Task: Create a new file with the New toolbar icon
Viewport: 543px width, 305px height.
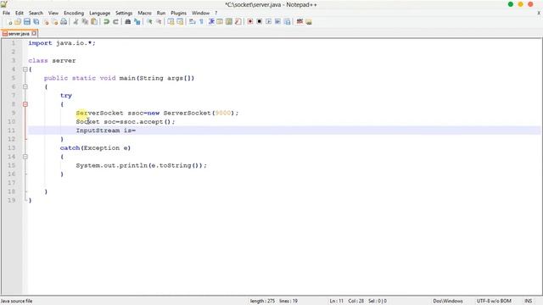Action: 9,22
